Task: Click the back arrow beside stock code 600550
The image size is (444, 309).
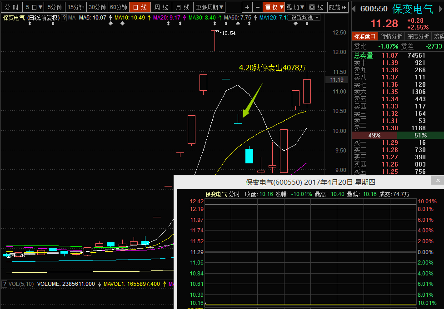Action: click(x=355, y=8)
